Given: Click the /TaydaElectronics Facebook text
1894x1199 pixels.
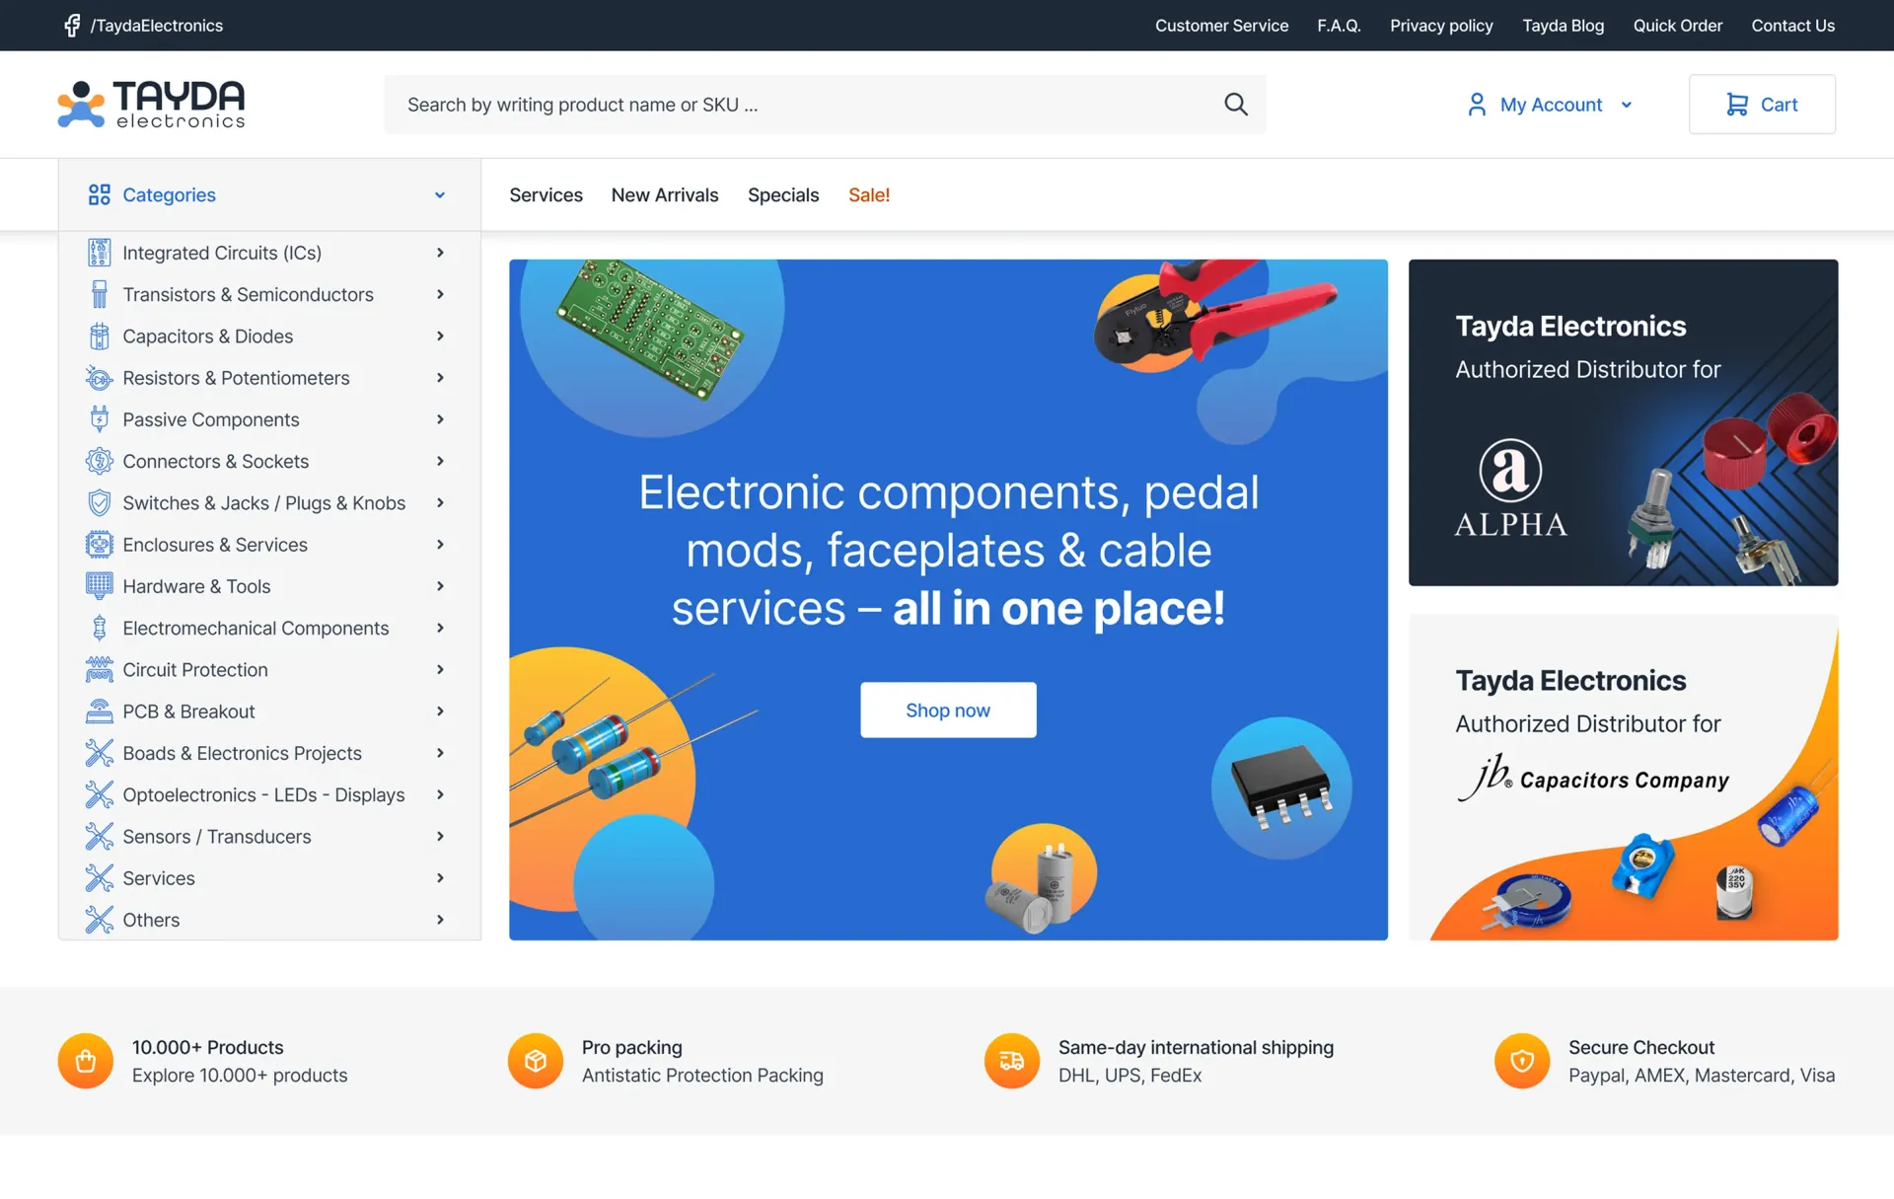Looking at the screenshot, I should point(157,26).
